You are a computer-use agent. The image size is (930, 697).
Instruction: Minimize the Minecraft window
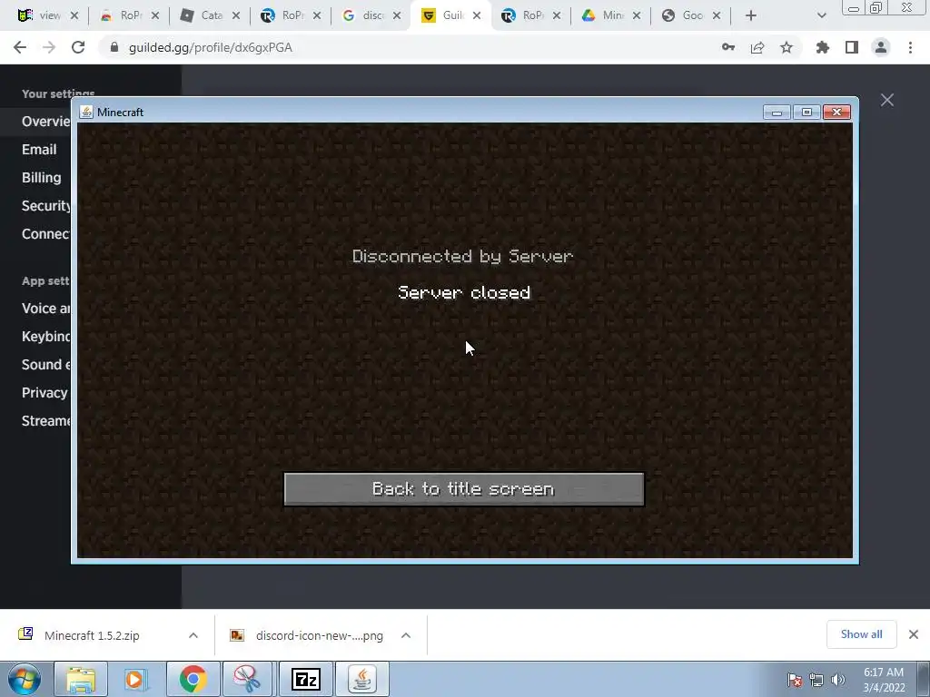[777, 112]
